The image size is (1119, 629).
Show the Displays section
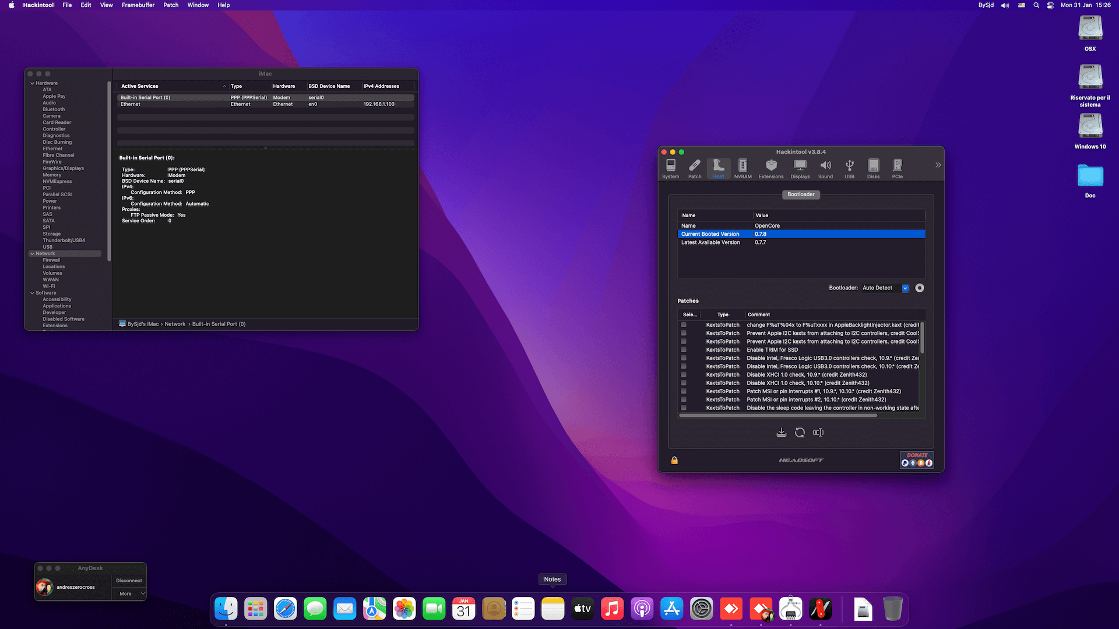tap(800, 169)
